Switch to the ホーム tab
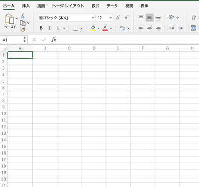Image resolution: width=199 pixels, height=187 pixels. (x=9, y=6)
